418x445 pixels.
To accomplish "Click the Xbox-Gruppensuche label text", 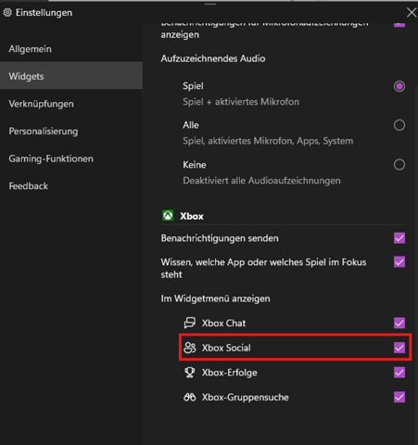I will (x=246, y=397).
